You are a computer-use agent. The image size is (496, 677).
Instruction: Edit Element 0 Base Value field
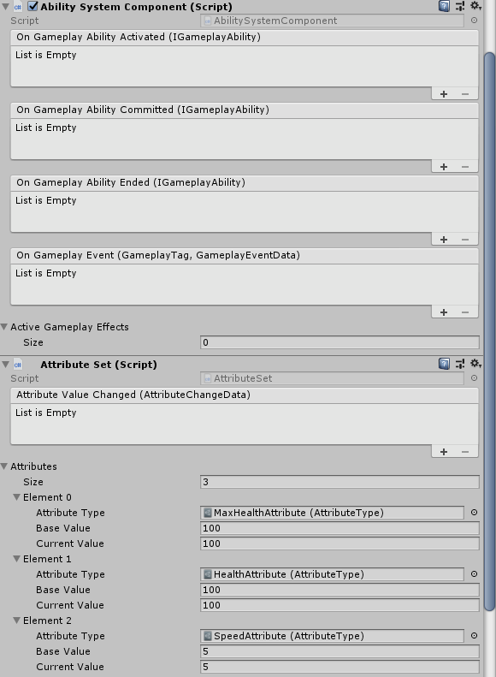340,528
